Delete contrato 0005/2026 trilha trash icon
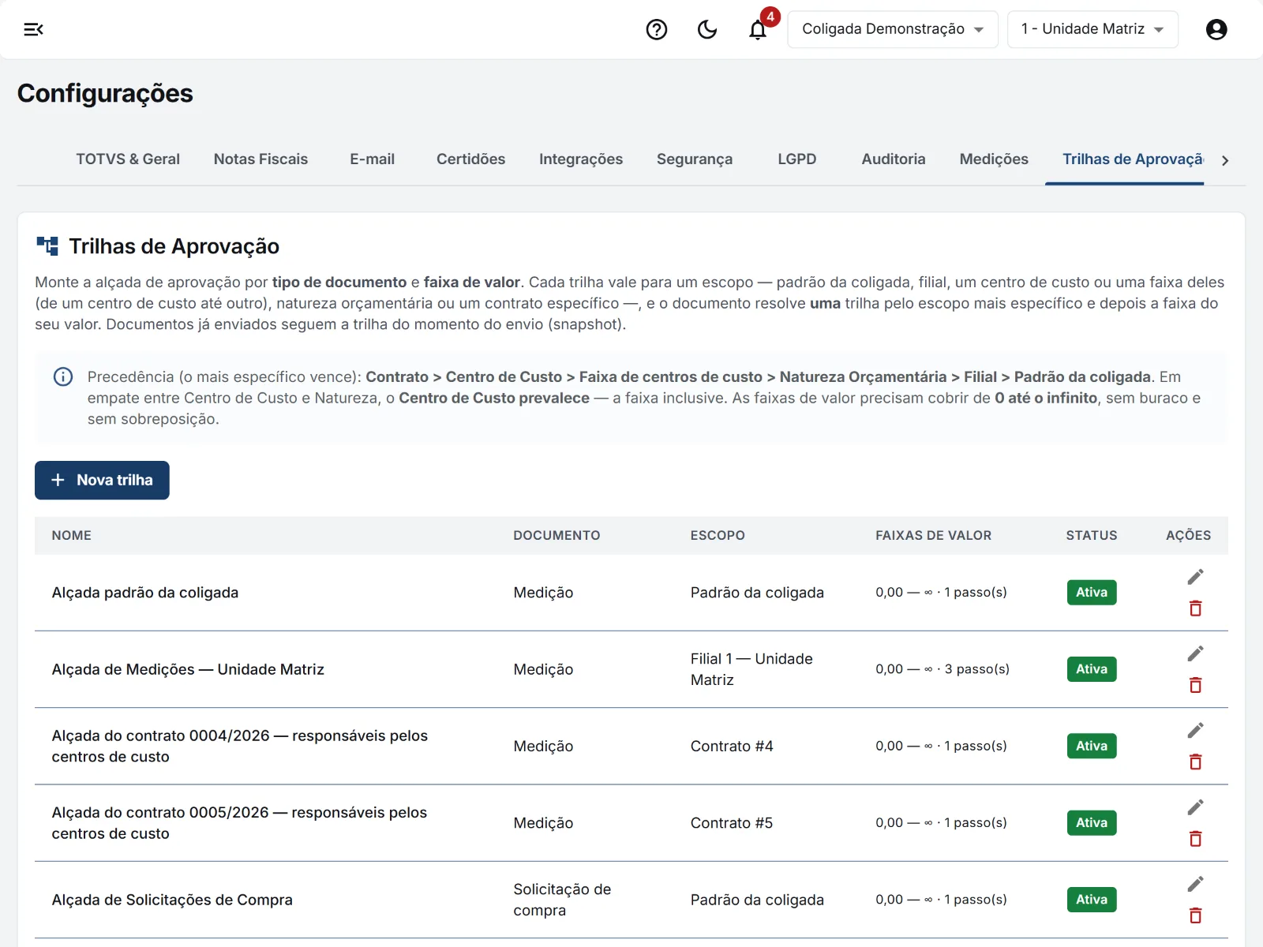 tap(1195, 839)
